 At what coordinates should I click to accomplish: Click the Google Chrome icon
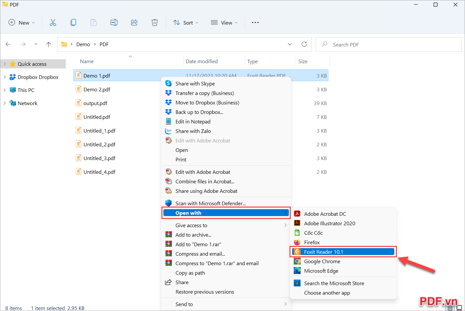[x=297, y=261]
